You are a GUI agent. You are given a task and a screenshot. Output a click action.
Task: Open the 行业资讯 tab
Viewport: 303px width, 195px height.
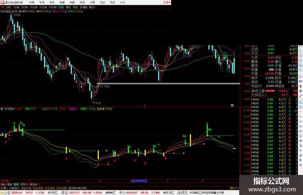(50, 188)
